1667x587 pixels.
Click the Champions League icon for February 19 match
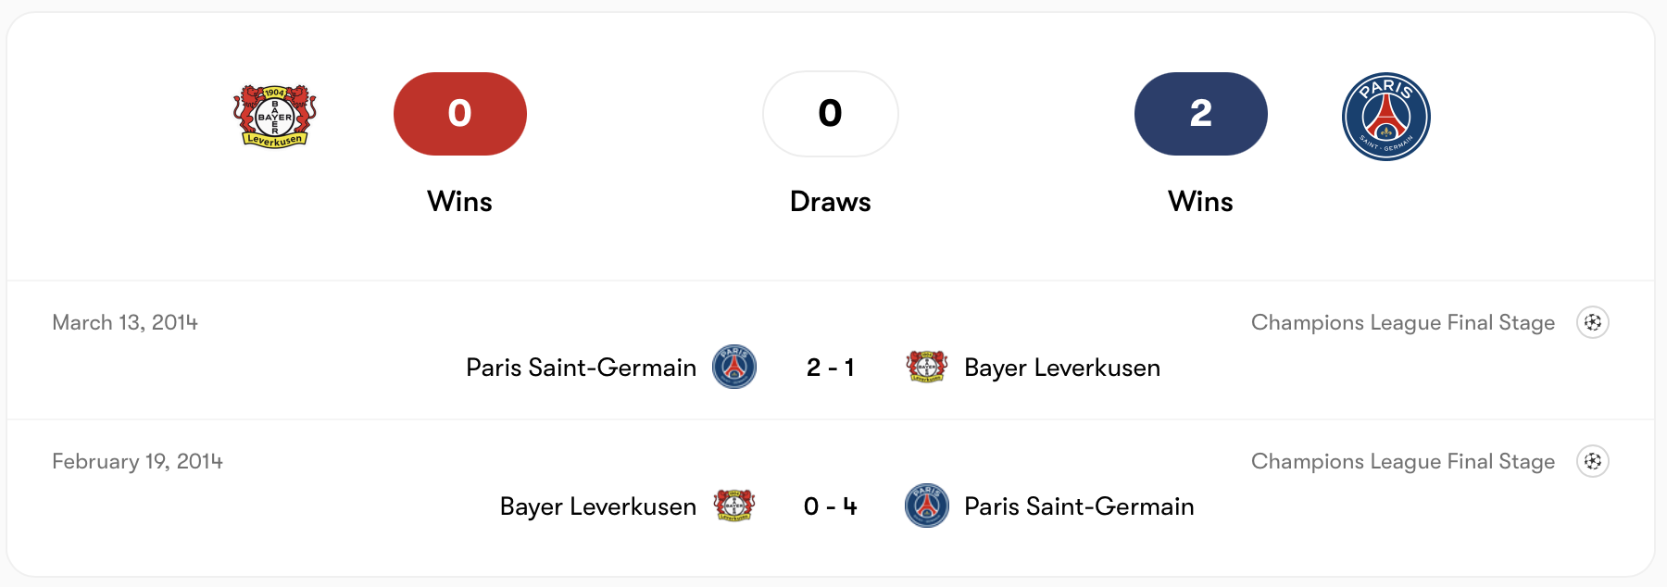click(1593, 461)
